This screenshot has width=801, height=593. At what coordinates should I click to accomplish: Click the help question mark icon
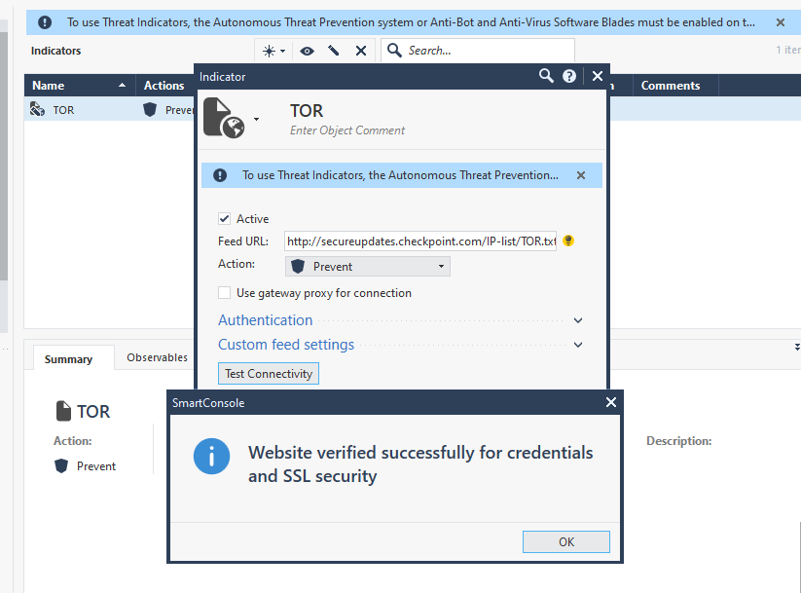tap(570, 76)
